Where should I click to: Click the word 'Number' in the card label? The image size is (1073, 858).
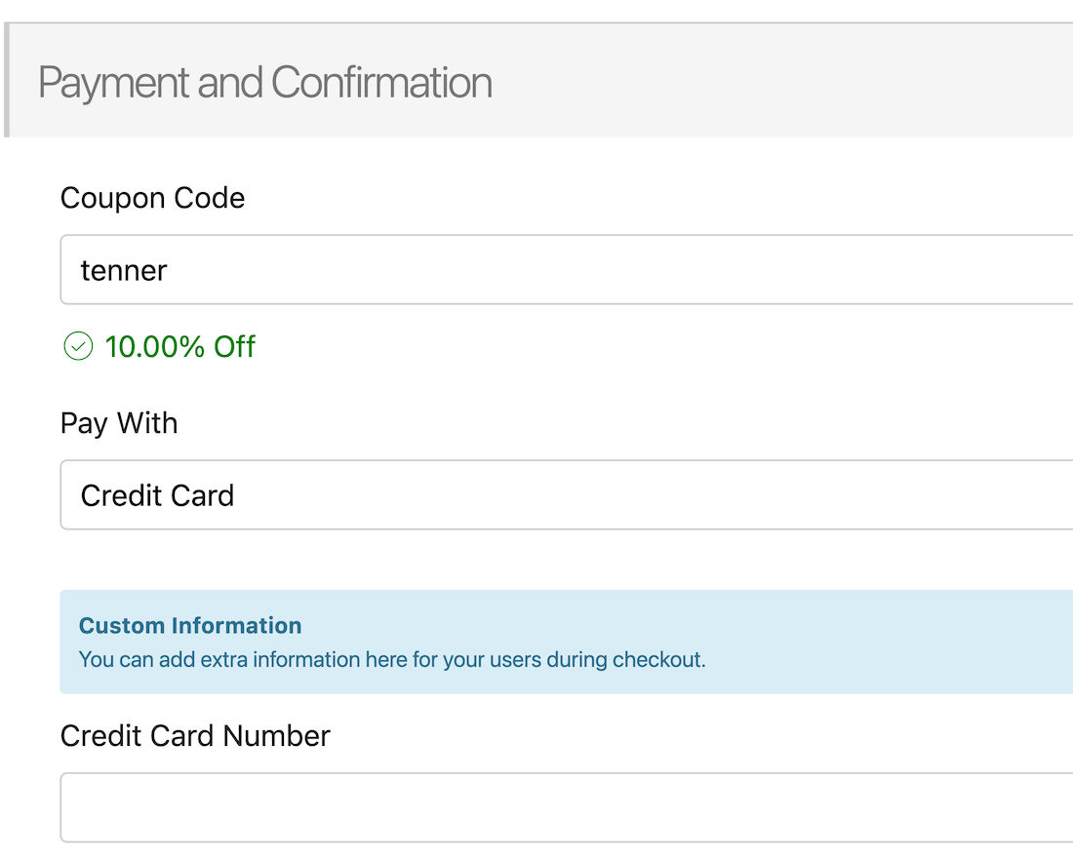[277, 735]
